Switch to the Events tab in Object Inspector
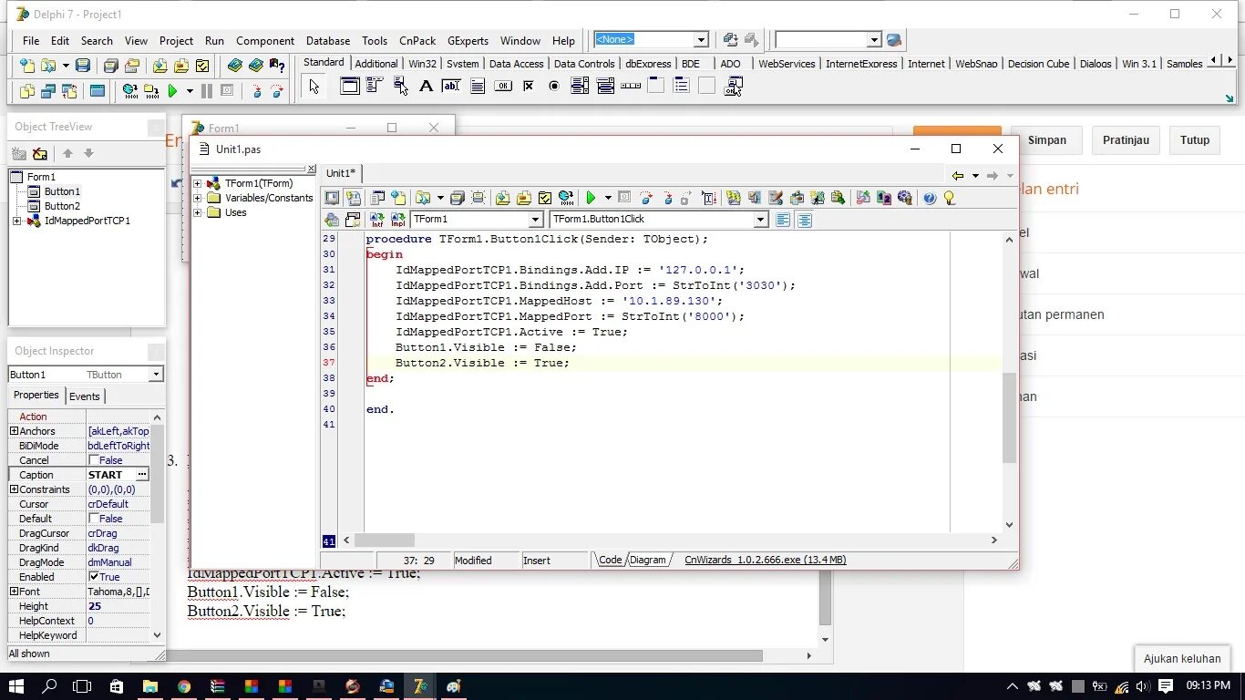Viewport: 1245px width, 700px height. point(85,396)
